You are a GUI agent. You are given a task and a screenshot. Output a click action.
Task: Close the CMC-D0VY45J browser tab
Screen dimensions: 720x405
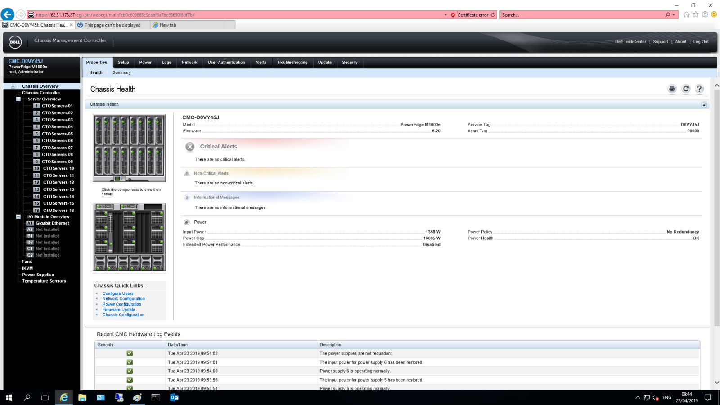(71, 25)
